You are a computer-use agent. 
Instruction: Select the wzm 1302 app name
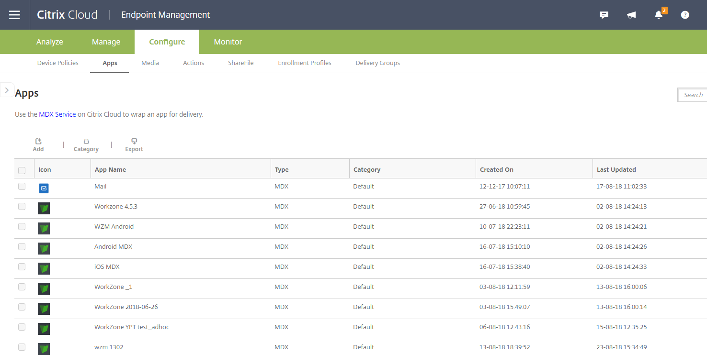(x=109, y=347)
